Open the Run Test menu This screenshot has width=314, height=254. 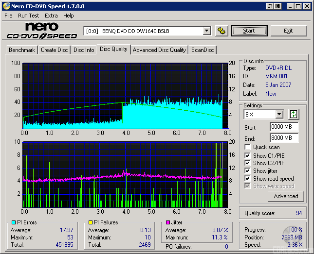[x=29, y=16]
